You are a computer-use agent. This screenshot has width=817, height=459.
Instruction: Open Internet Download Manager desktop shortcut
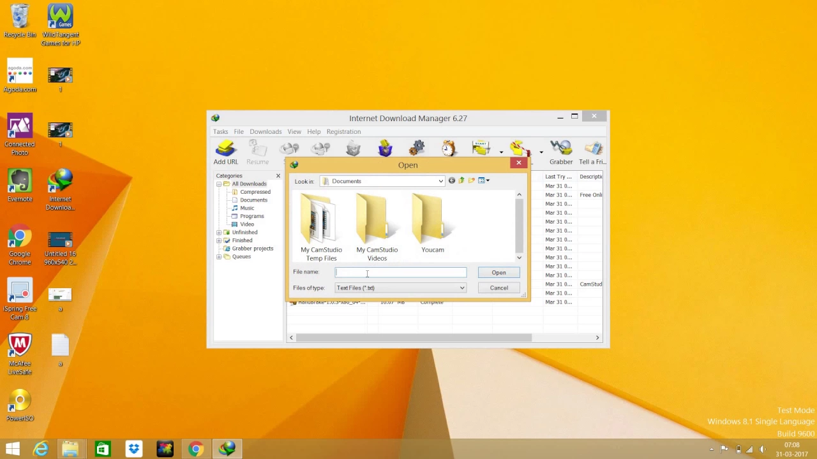pyautogui.click(x=60, y=190)
